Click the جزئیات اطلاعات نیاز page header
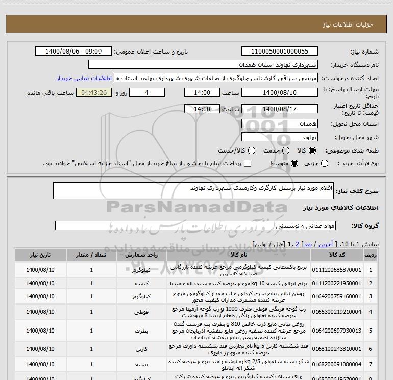The height and width of the screenshot is (380, 393). pos(348,24)
